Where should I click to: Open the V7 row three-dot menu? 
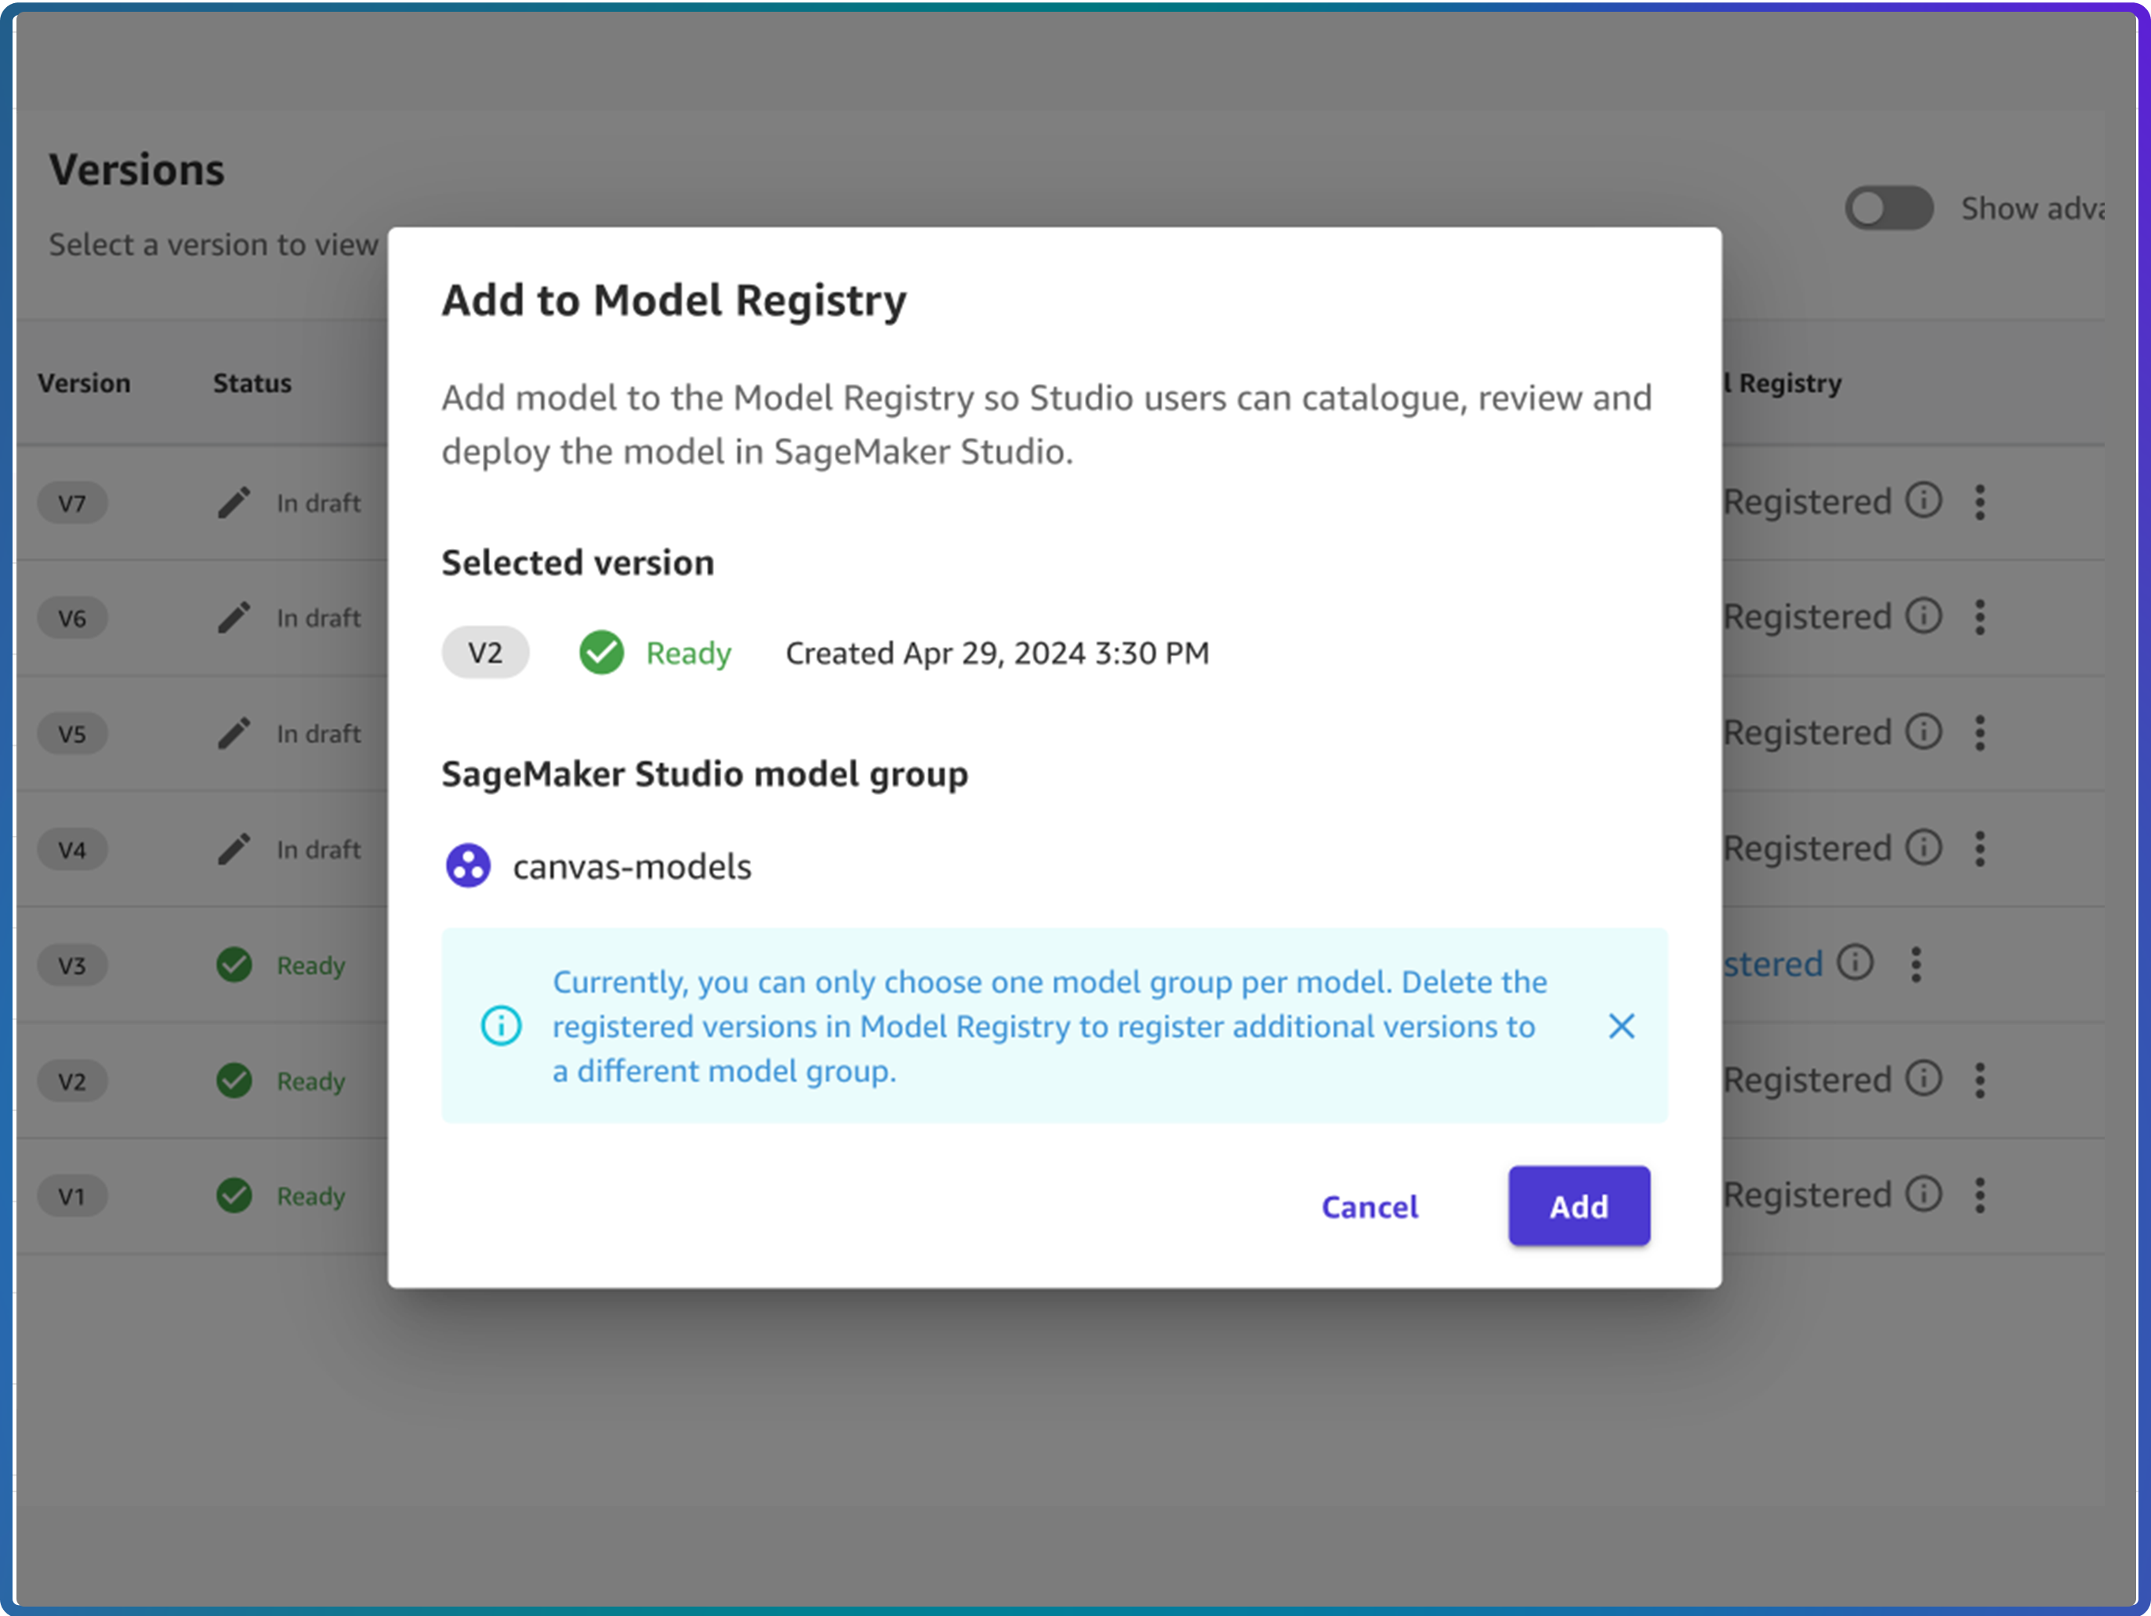[x=1980, y=502]
